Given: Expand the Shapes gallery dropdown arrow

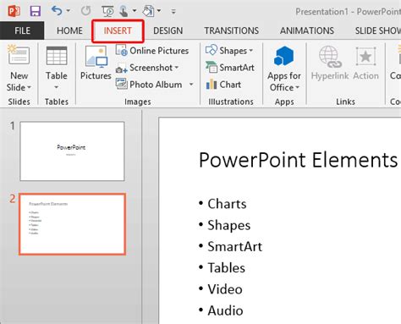Looking at the screenshot, I should point(251,51).
